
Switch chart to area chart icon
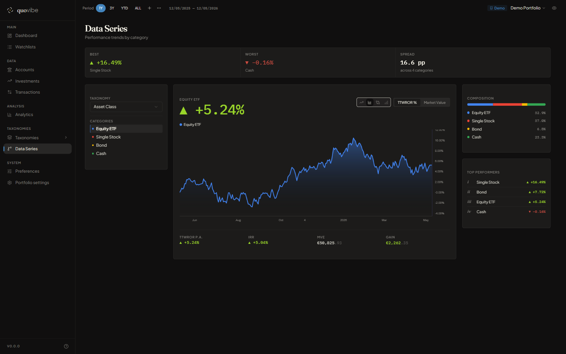369,103
